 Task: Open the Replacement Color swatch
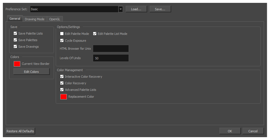coord(63,97)
